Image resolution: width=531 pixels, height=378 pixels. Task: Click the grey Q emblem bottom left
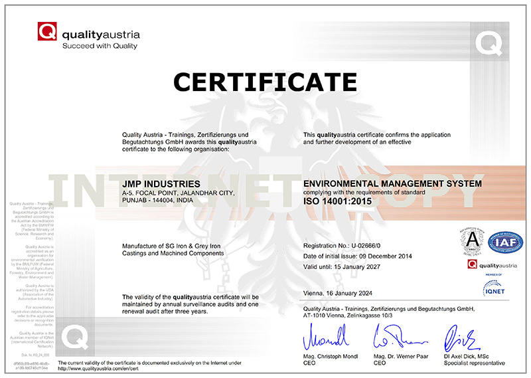(x=75, y=337)
